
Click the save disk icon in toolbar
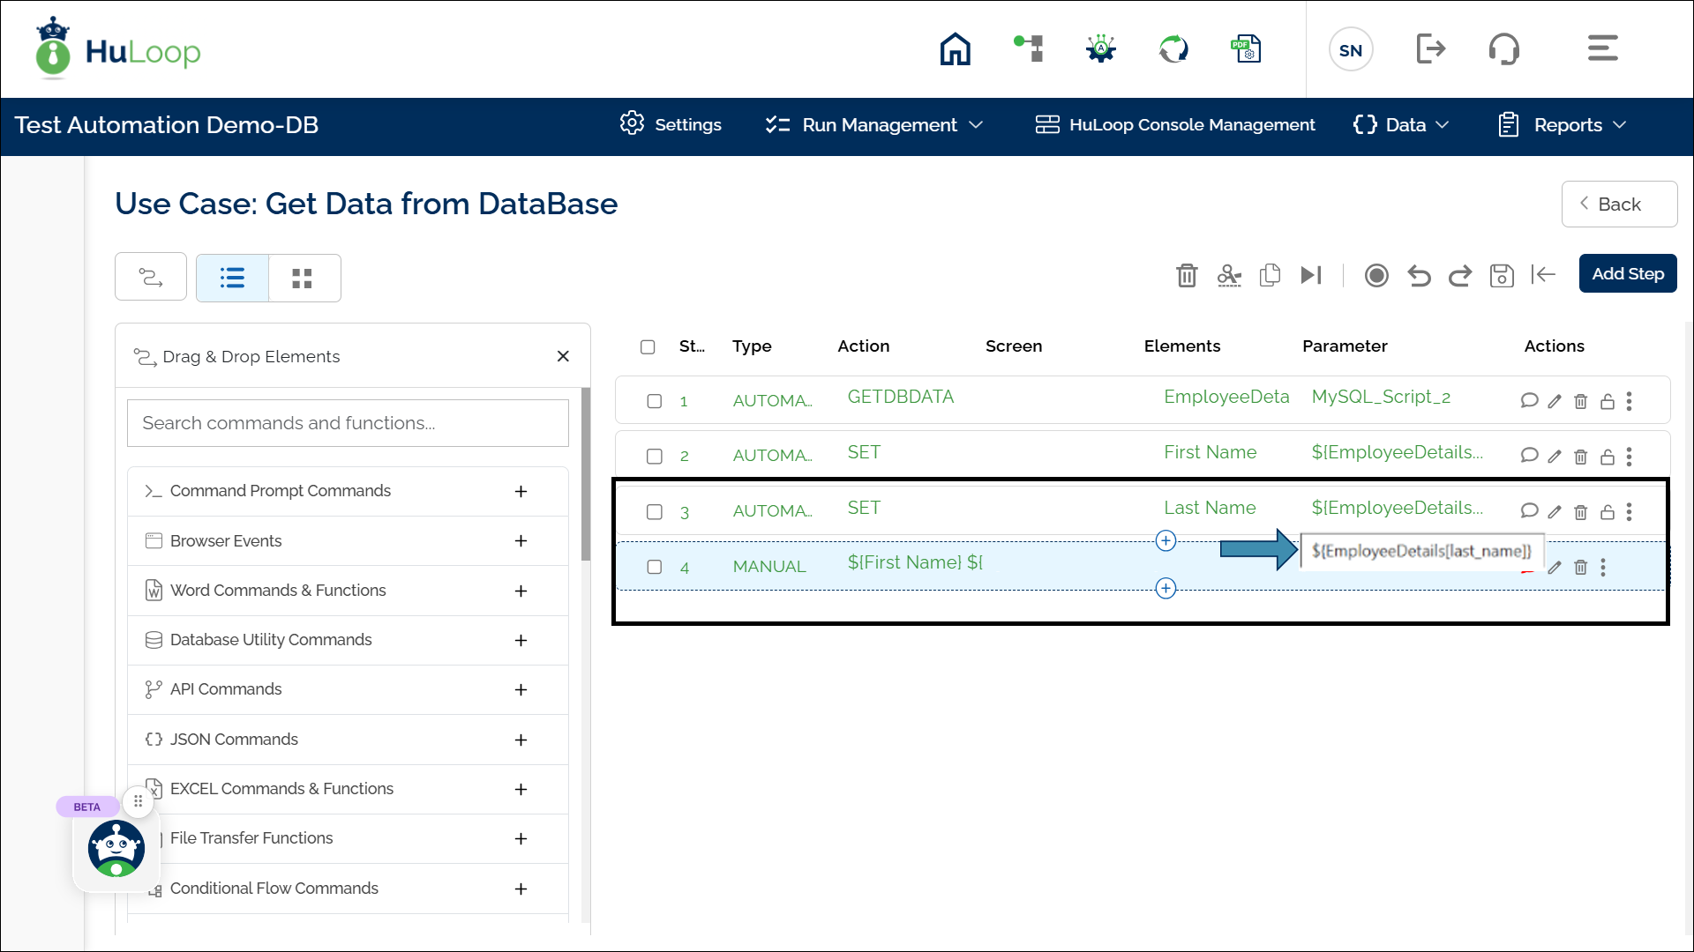coord(1501,276)
